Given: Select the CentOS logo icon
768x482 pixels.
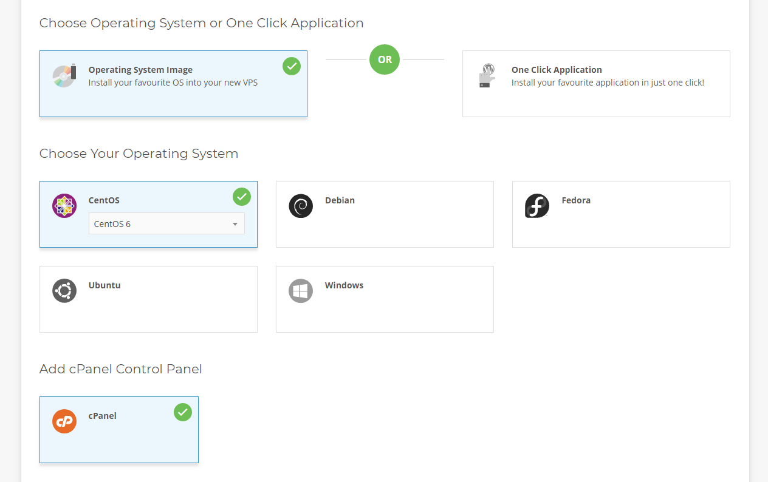Looking at the screenshot, I should pos(64,206).
